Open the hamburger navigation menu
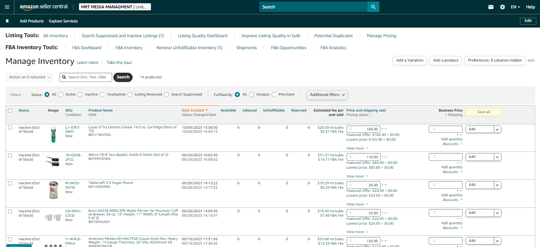The width and height of the screenshot is (540, 247). tap(7, 7)
